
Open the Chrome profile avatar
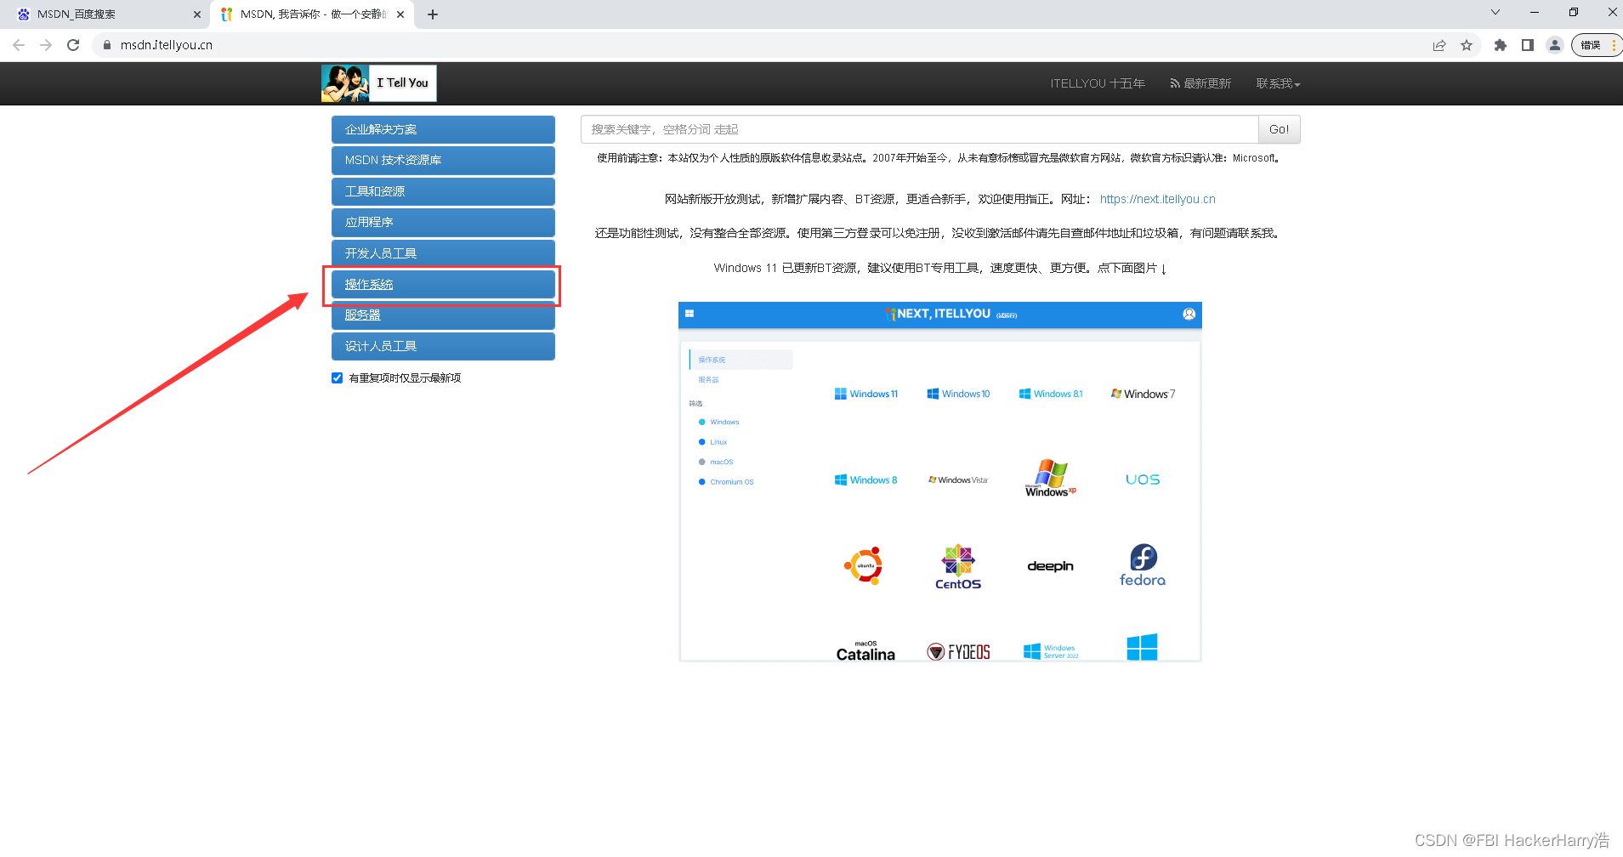(x=1555, y=45)
